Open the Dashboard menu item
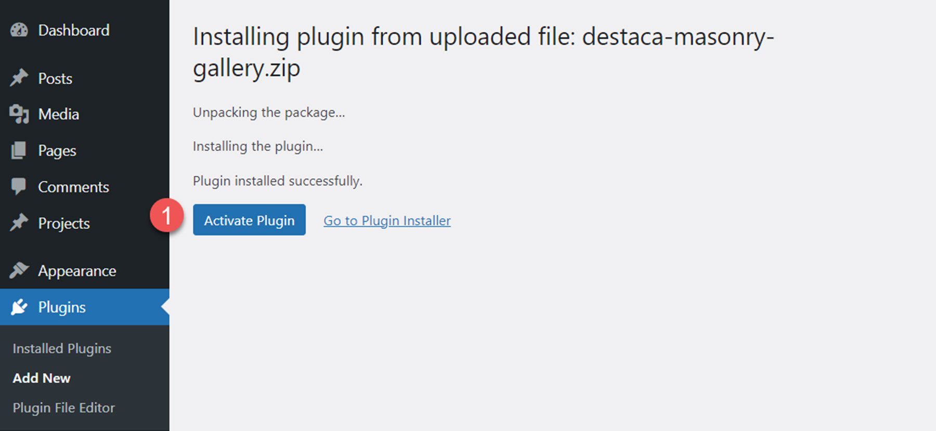 pyautogui.click(x=74, y=30)
